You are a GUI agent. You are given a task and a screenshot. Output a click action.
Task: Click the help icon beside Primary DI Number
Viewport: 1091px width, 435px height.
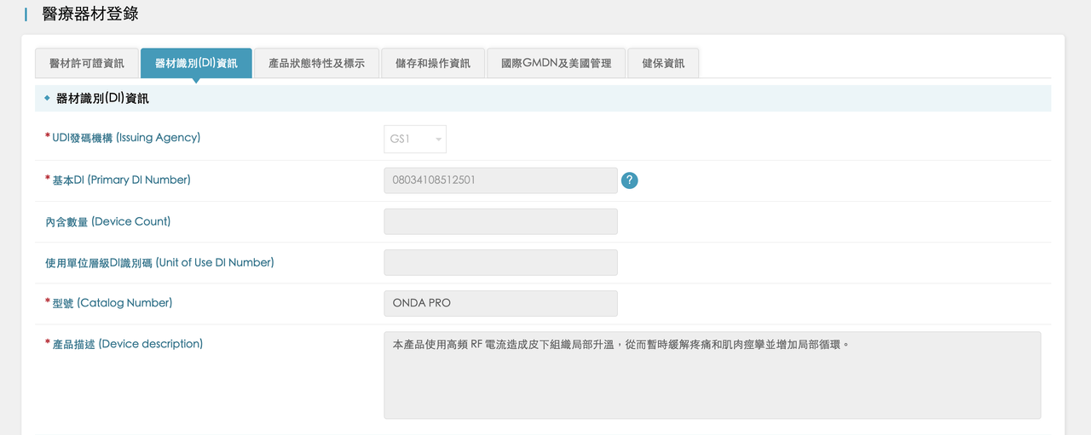(x=630, y=180)
